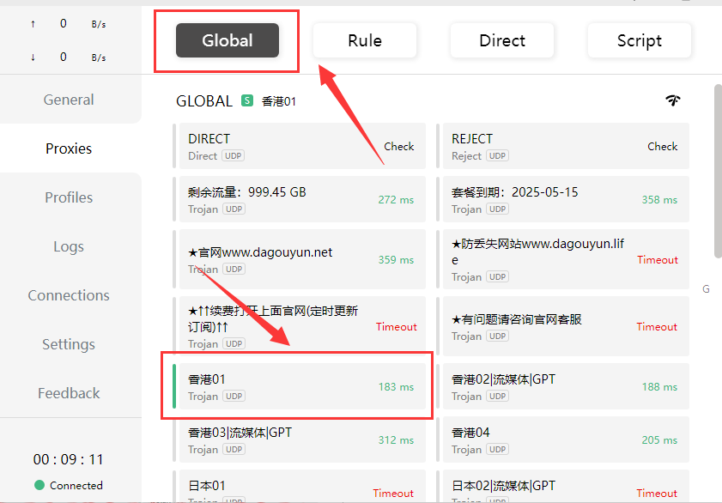This screenshot has width=722, height=503.
Task: Click the download speed arrow indicator
Action: 33,58
